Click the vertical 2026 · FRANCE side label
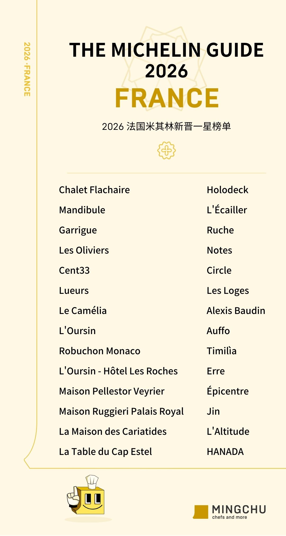 click(27, 69)
